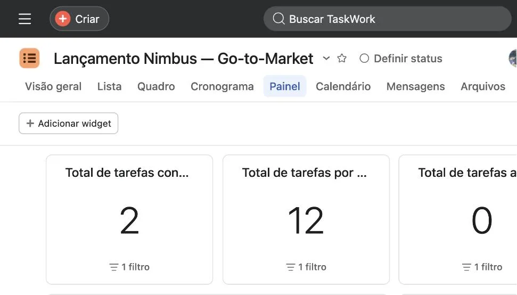
Task: Open the 'Total de tarefas con...' widget
Action: pyautogui.click(x=129, y=219)
